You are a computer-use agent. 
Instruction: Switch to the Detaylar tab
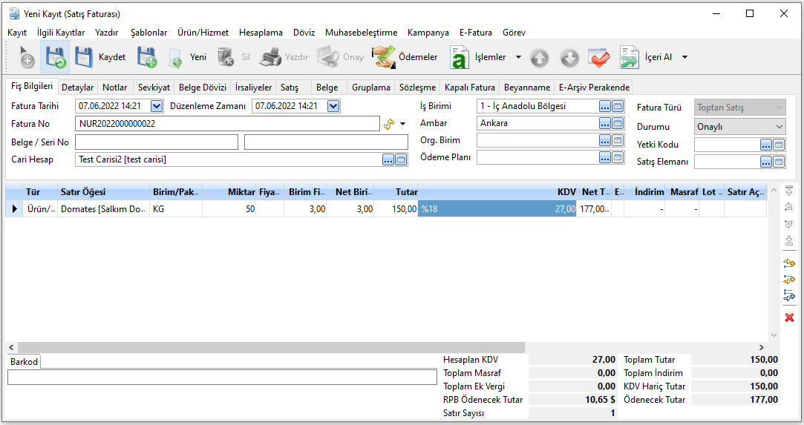pyautogui.click(x=77, y=88)
